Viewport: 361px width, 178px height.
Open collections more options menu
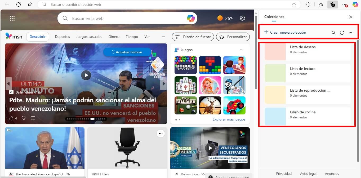point(350,33)
